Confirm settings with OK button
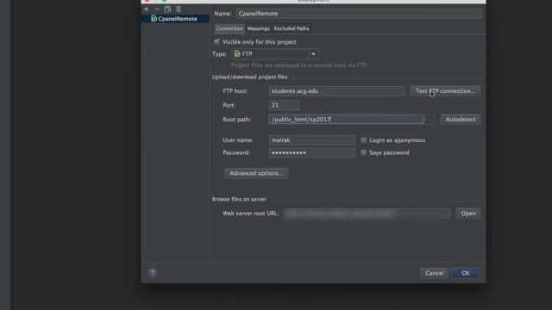 (x=466, y=273)
